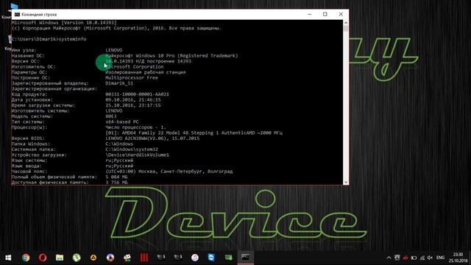Click the 'Язык ввода:' label

[26, 166]
